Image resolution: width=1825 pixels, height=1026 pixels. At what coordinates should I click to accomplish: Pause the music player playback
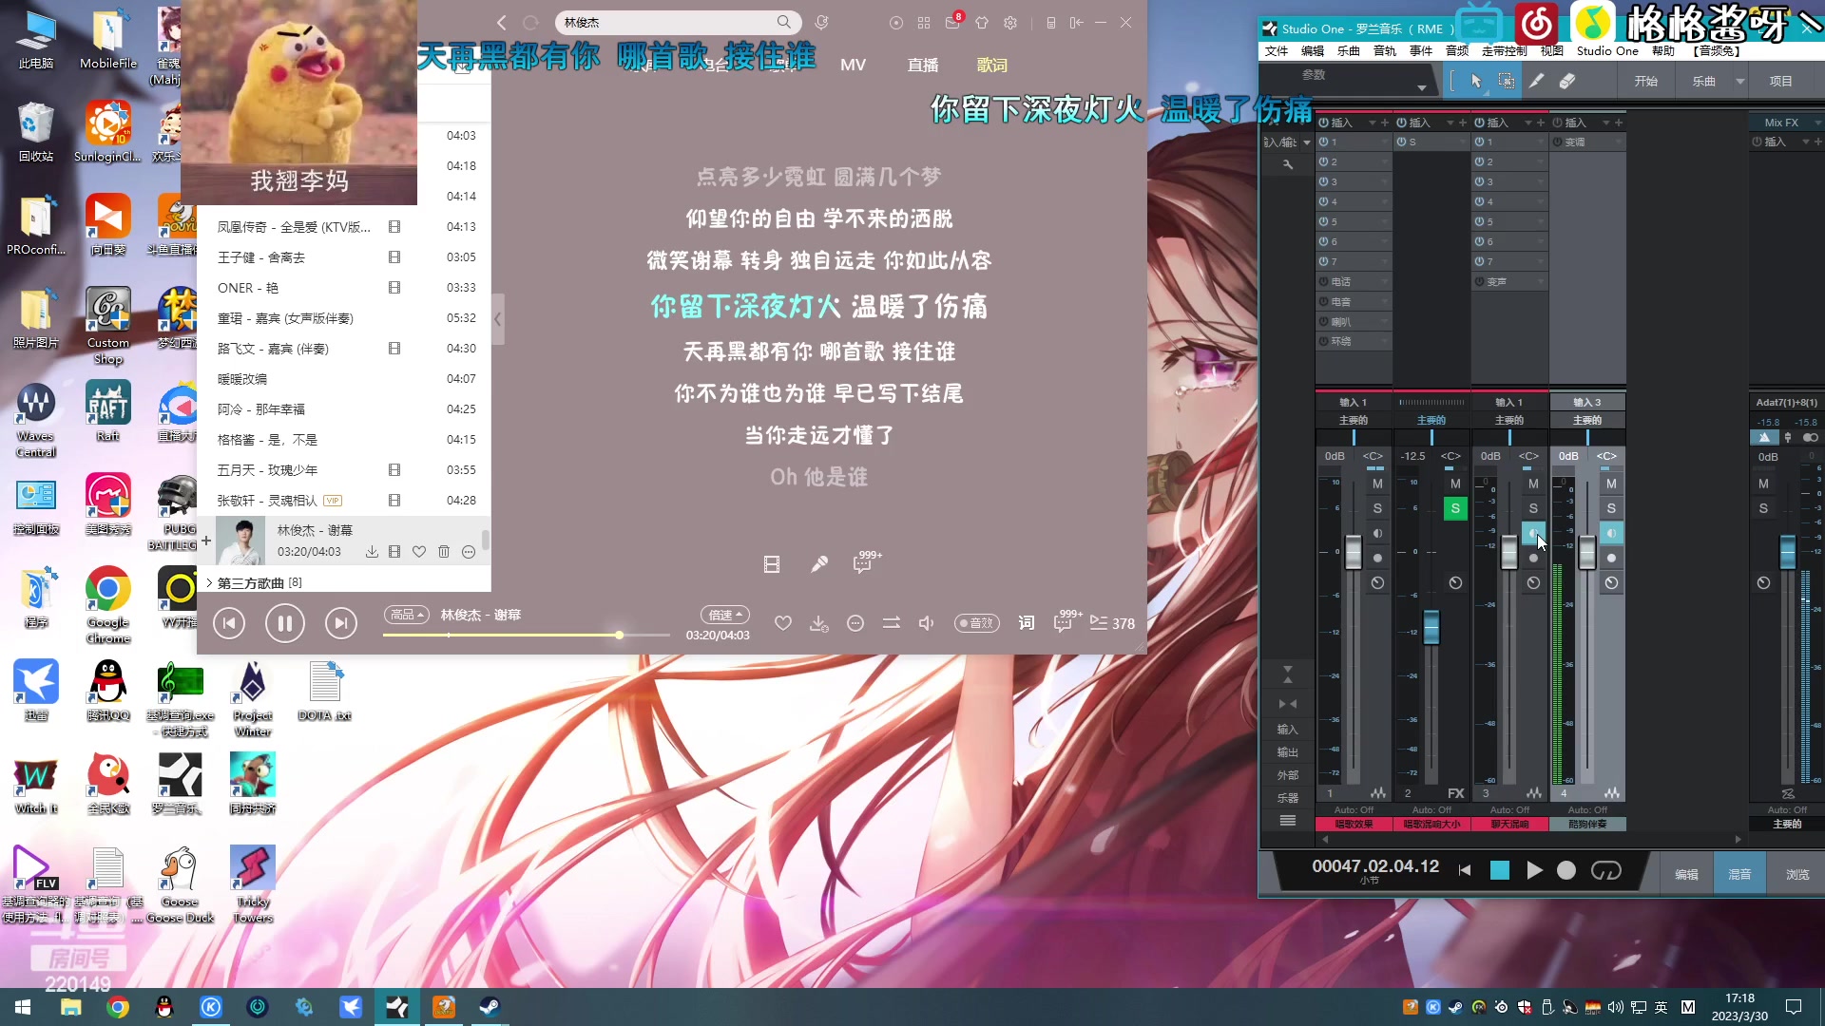pyautogui.click(x=285, y=623)
